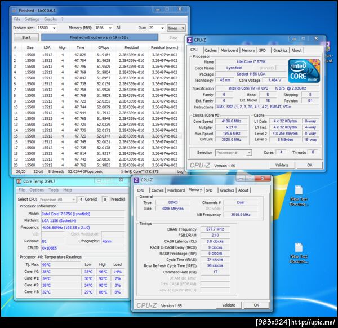The image size is (338, 328).
Task: Open the LinX help '?' menu
Action: pos(63,19)
